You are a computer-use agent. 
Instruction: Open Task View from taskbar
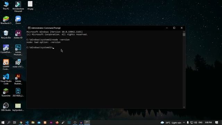click(15, 123)
